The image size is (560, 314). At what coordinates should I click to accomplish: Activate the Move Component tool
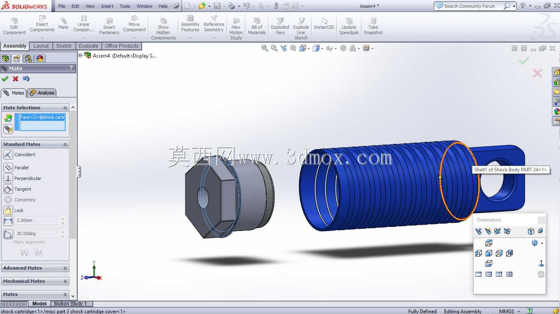point(134,23)
